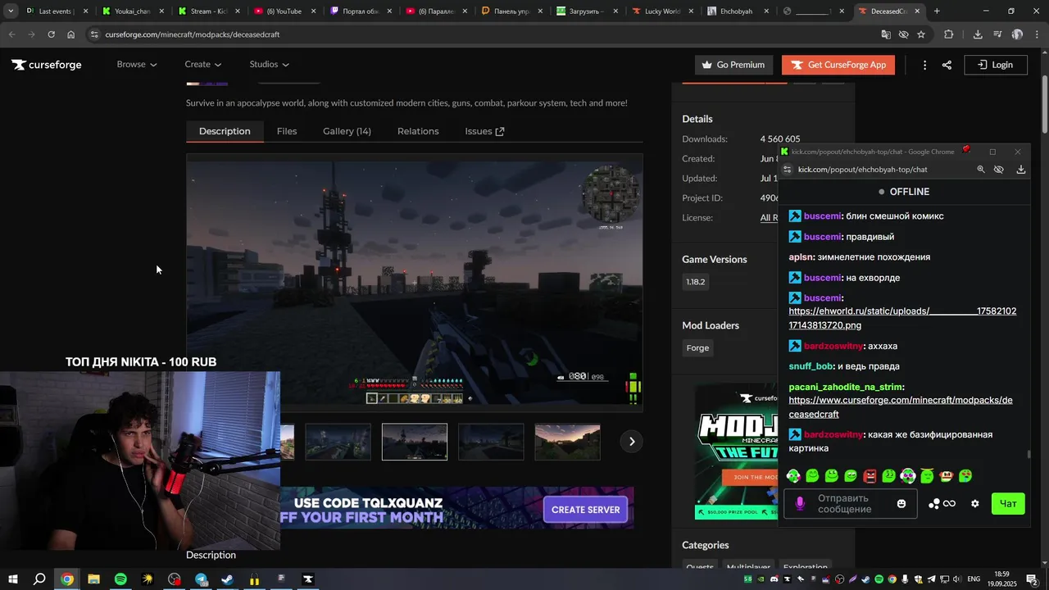Open the curseforge deceasedcraft link in chat
1049x590 pixels.
tap(901, 407)
